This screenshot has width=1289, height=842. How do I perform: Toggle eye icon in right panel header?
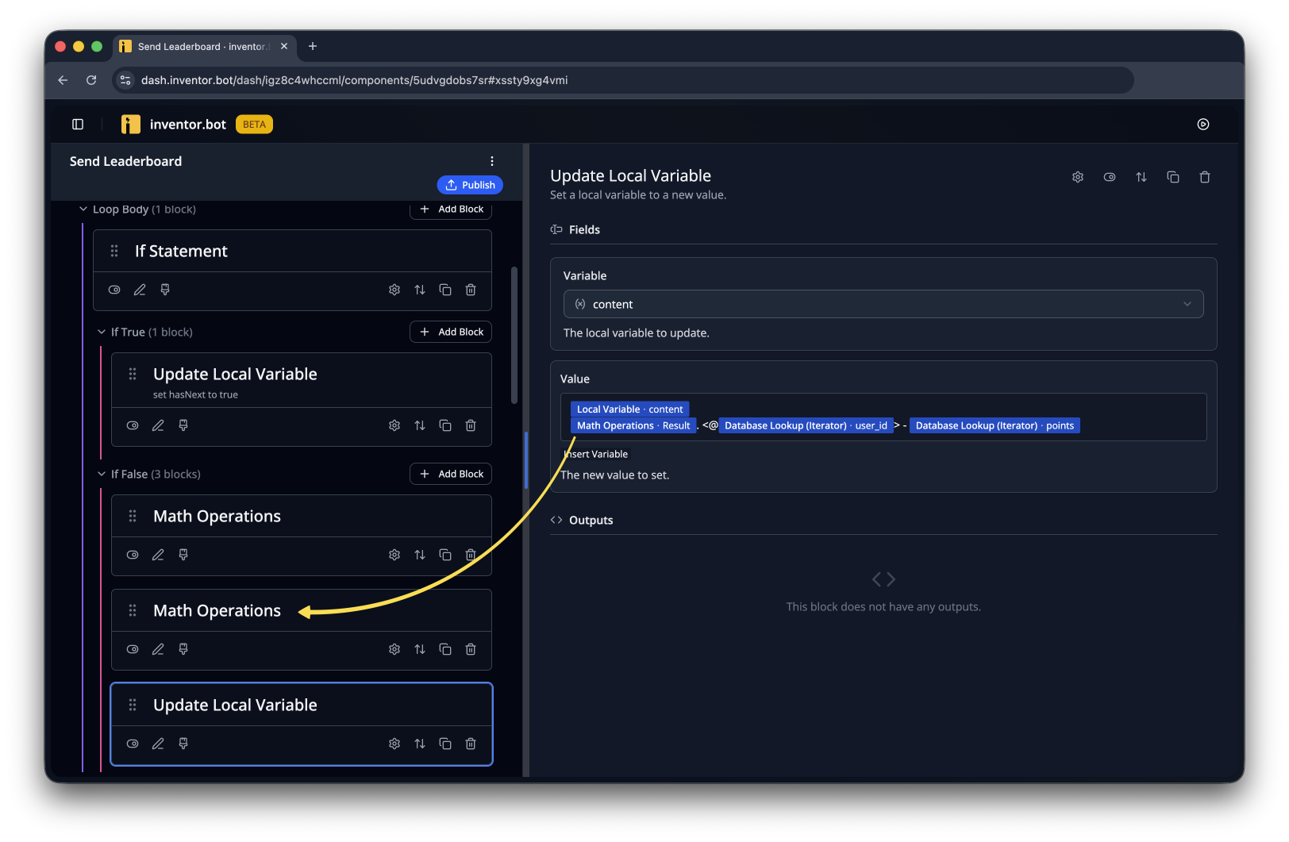pos(1110,177)
